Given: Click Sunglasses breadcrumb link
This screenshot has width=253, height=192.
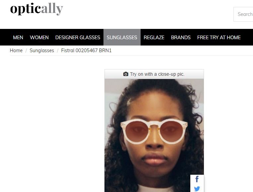Looking at the screenshot, I should pos(42,50).
